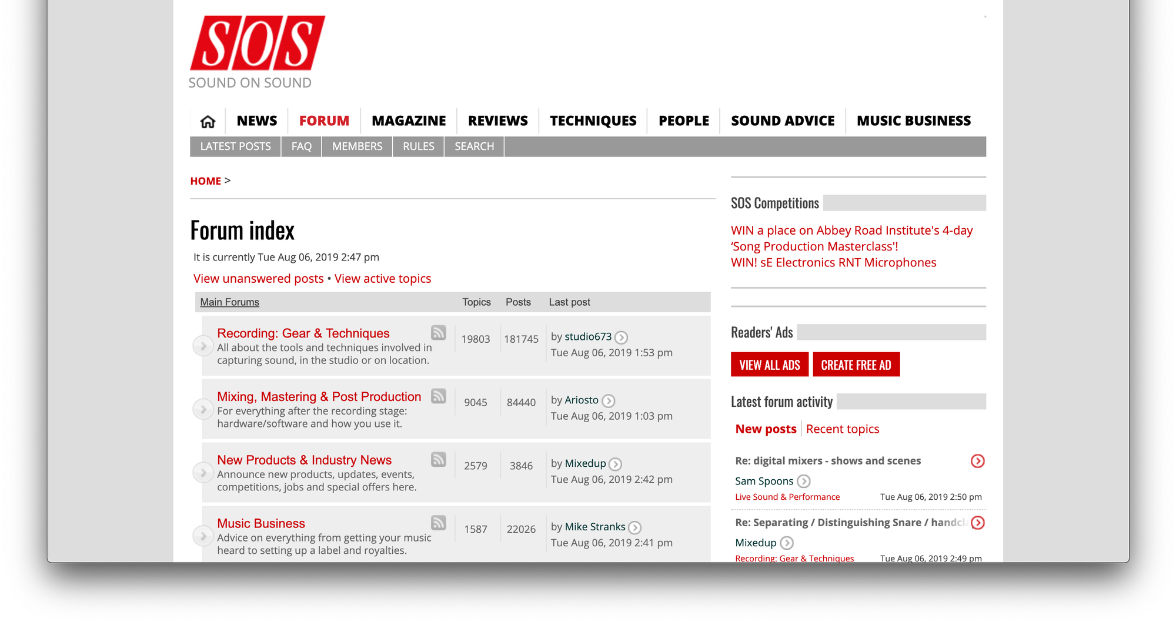Open the View active topics link
This screenshot has height=625, width=1176.
tap(382, 279)
